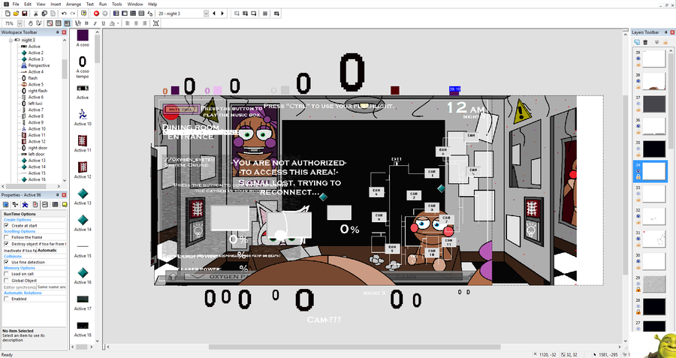Enable Load on call
This screenshot has height=358, width=676.
point(6,274)
